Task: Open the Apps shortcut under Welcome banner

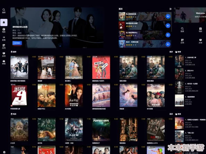Action: pyautogui.click(x=182, y=41)
